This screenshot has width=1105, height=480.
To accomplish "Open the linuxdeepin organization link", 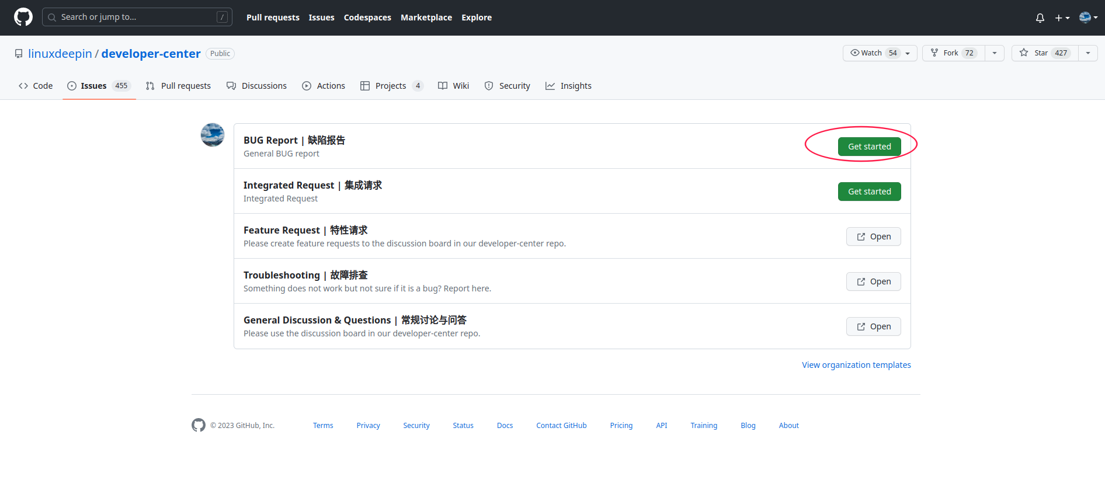I will coord(60,54).
